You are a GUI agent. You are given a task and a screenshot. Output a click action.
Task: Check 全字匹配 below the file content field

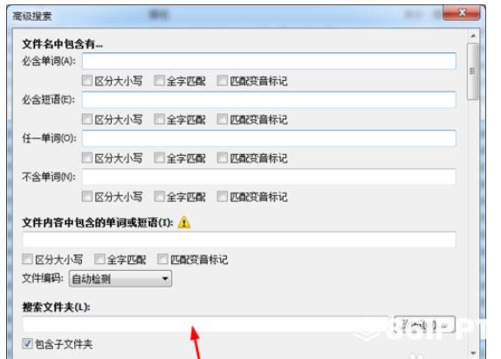point(100,259)
